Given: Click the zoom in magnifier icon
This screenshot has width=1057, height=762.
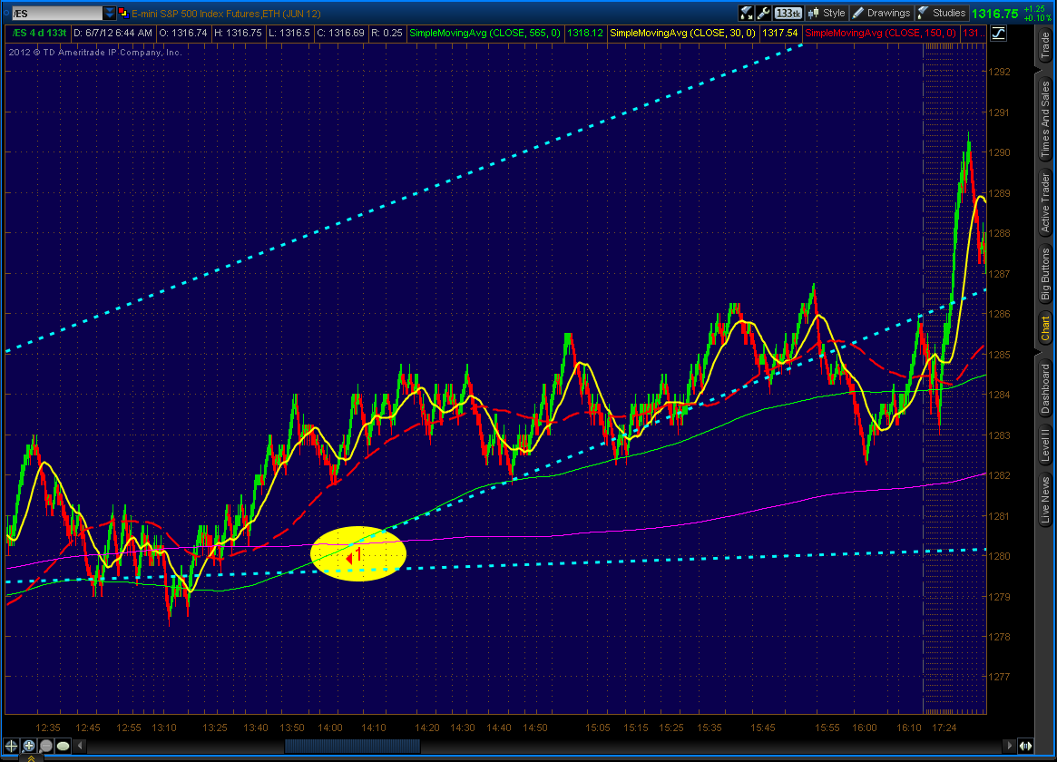Looking at the screenshot, I should tap(29, 746).
